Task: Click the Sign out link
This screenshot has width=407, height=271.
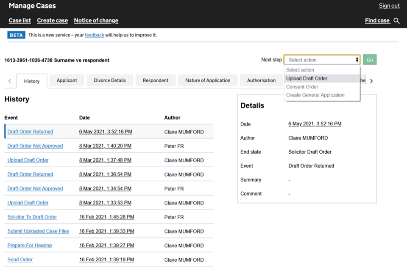Action: [x=389, y=6]
